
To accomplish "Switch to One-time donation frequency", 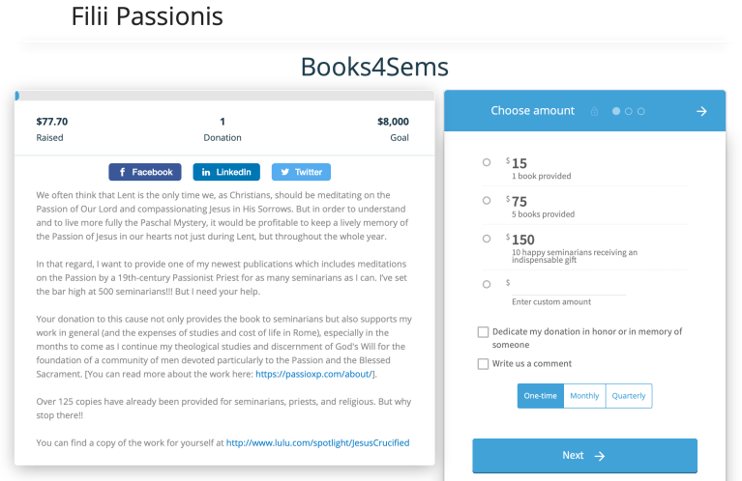I will 540,396.
